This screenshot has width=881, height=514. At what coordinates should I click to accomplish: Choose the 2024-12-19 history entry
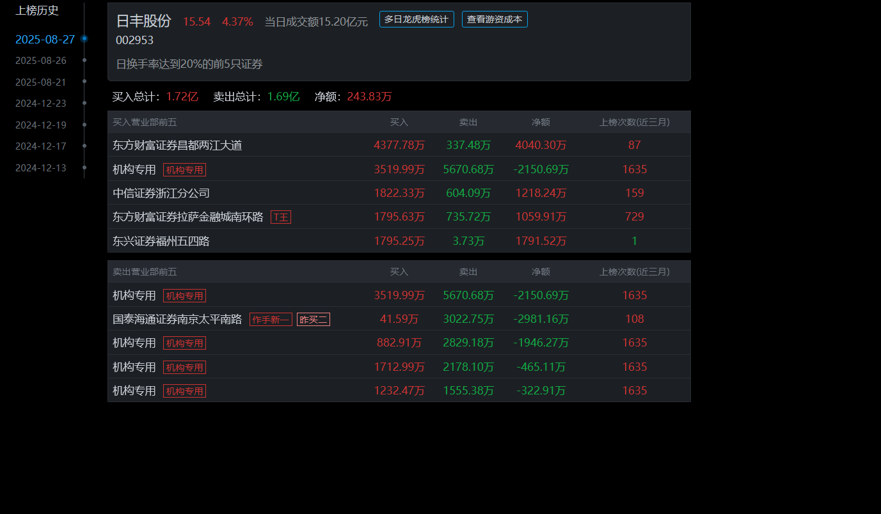[x=41, y=125]
